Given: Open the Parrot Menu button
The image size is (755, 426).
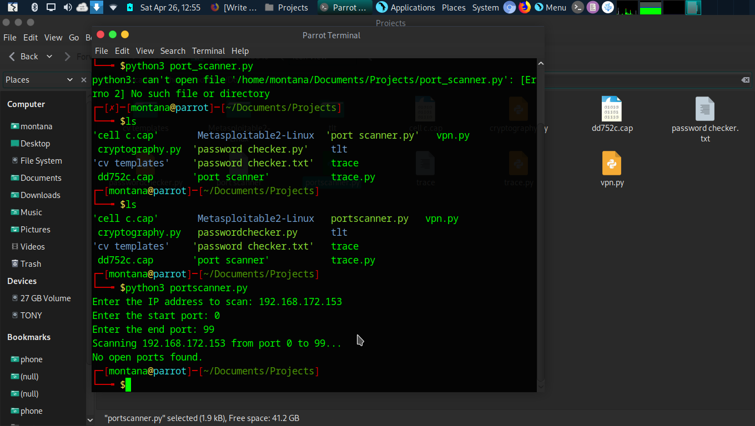Looking at the screenshot, I should point(550,7).
